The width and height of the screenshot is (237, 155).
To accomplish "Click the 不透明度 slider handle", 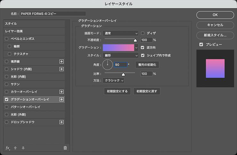I will pos(135,40).
